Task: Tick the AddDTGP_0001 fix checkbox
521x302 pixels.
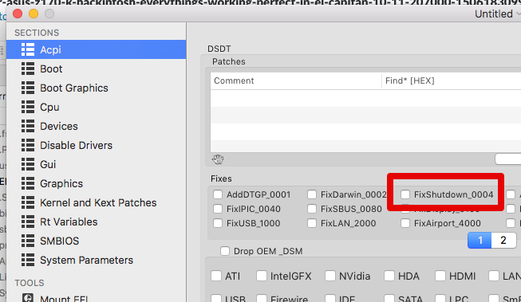Action: (x=218, y=194)
